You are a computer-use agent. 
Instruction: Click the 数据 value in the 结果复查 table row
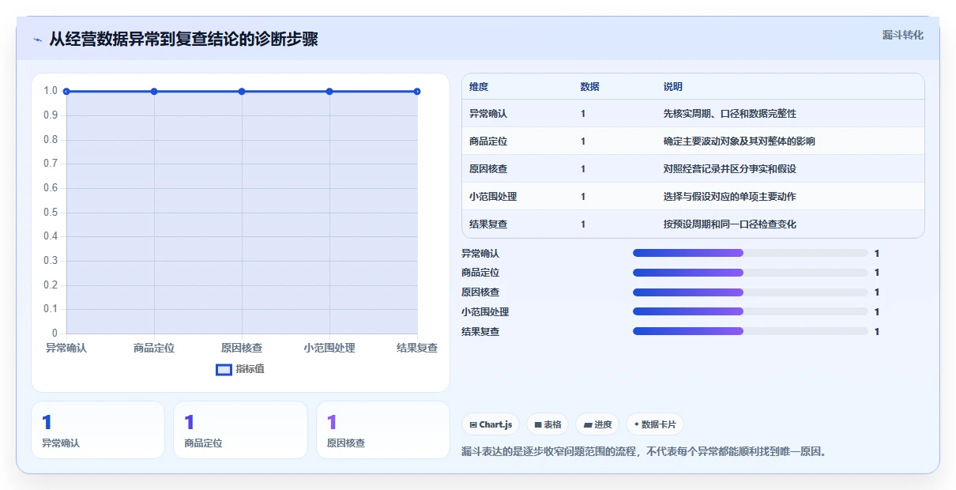(x=583, y=224)
